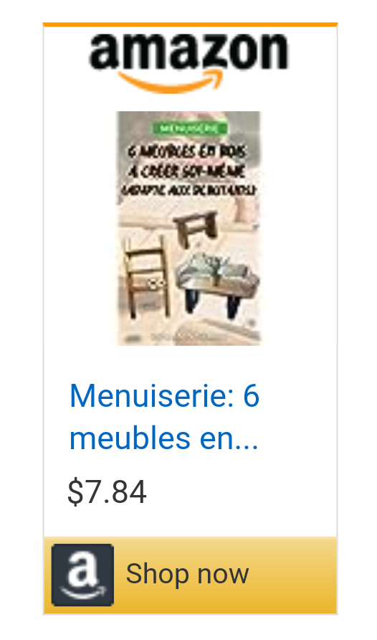Click the plant tray on the table
The width and height of the screenshot is (377, 640).
click(216, 268)
